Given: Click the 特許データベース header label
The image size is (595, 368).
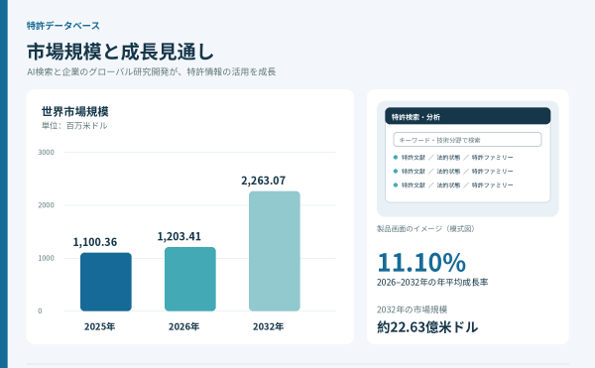Looking at the screenshot, I should pyautogui.click(x=63, y=26).
